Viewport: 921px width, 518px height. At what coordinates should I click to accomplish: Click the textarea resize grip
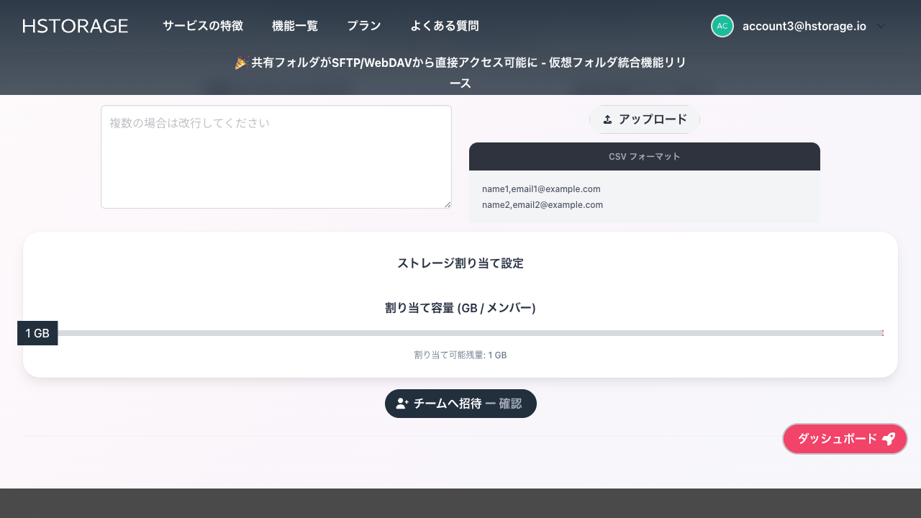[448, 204]
